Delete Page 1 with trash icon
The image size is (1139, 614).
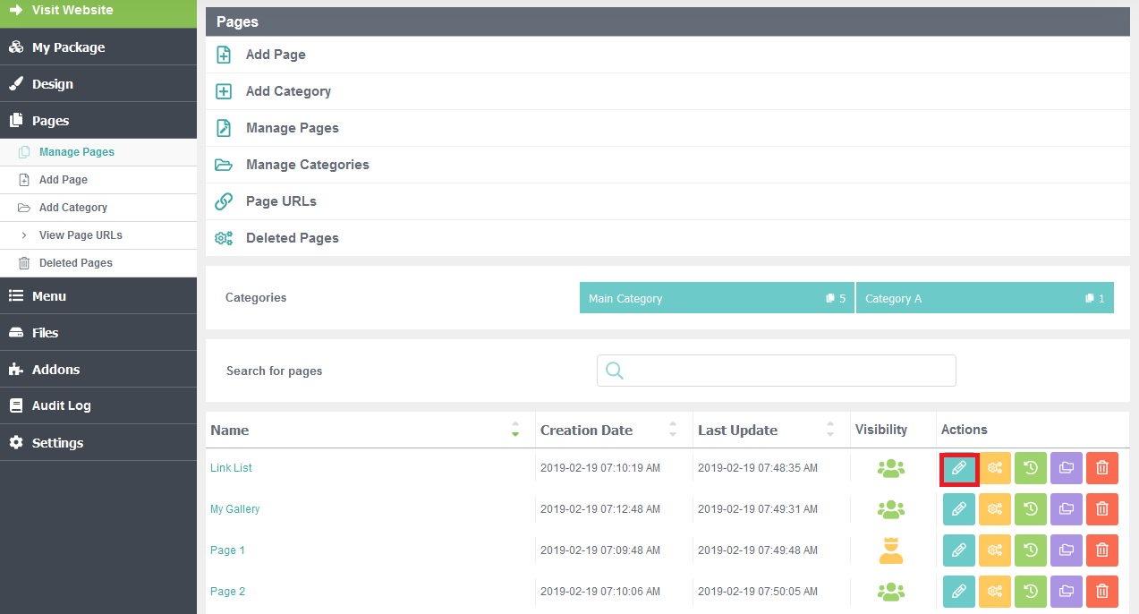coord(1101,550)
